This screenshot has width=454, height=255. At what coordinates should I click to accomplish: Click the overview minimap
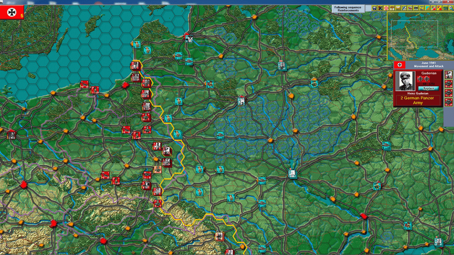(420, 36)
